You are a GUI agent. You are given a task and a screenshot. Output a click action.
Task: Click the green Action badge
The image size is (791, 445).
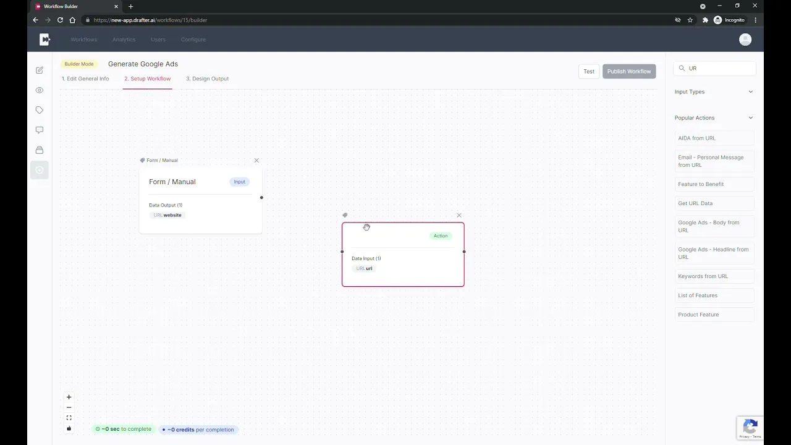441,236
